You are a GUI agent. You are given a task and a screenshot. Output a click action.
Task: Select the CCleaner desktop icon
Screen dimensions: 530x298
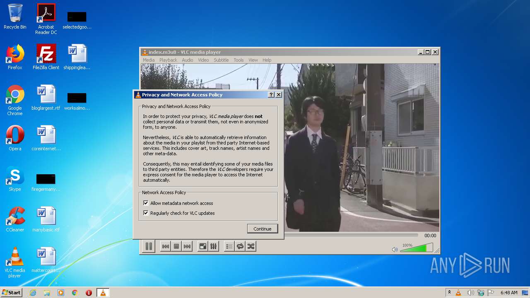15,219
